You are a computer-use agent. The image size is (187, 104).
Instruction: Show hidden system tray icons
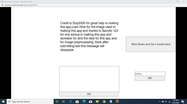pos(159,102)
